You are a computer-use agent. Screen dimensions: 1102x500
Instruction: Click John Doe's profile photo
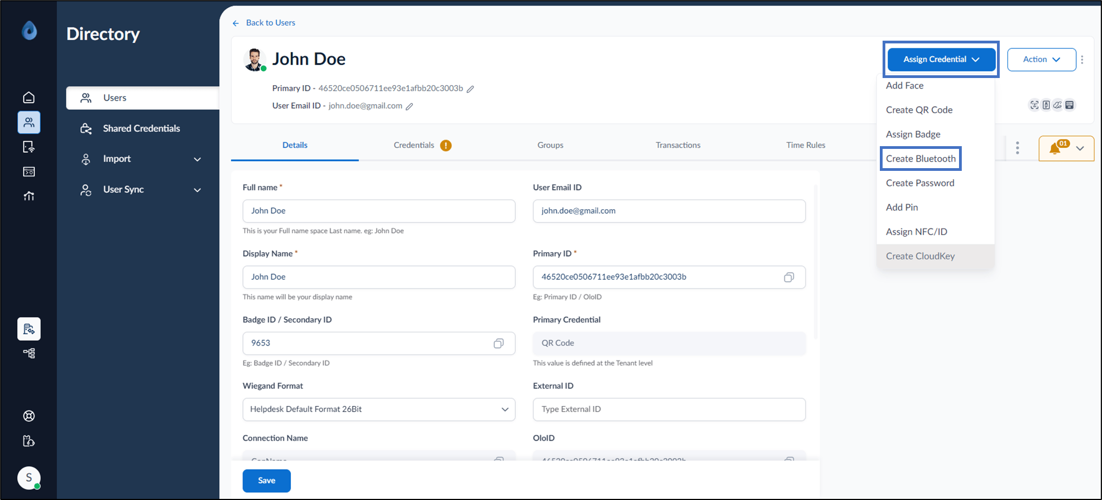254,59
